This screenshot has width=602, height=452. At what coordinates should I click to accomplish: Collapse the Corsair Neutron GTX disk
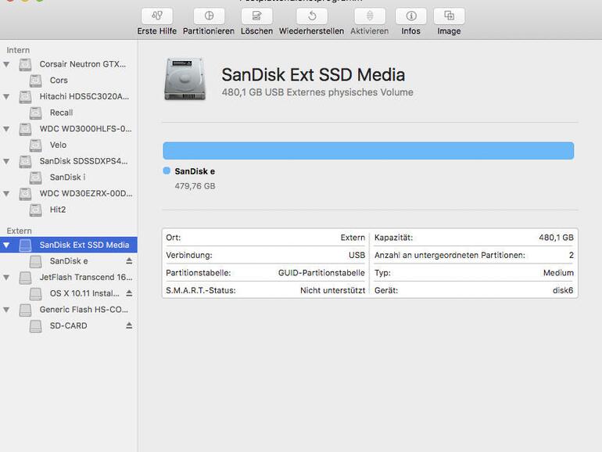(x=7, y=64)
